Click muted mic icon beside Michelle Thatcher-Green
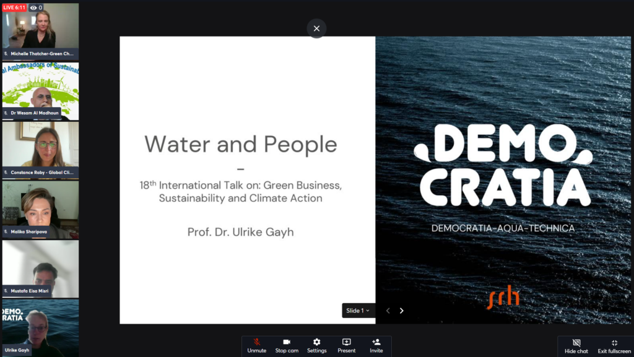Viewport: 634px width, 357px height. 6,54
